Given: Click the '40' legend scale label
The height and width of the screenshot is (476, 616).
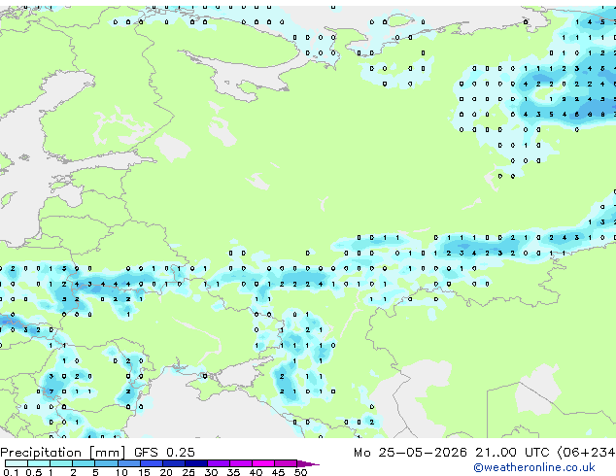Looking at the screenshot, I should [x=256, y=472].
